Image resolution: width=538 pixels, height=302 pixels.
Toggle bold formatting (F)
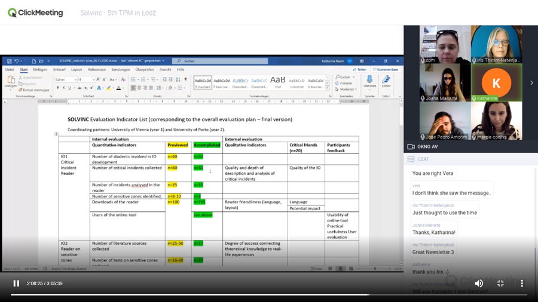pos(57,88)
